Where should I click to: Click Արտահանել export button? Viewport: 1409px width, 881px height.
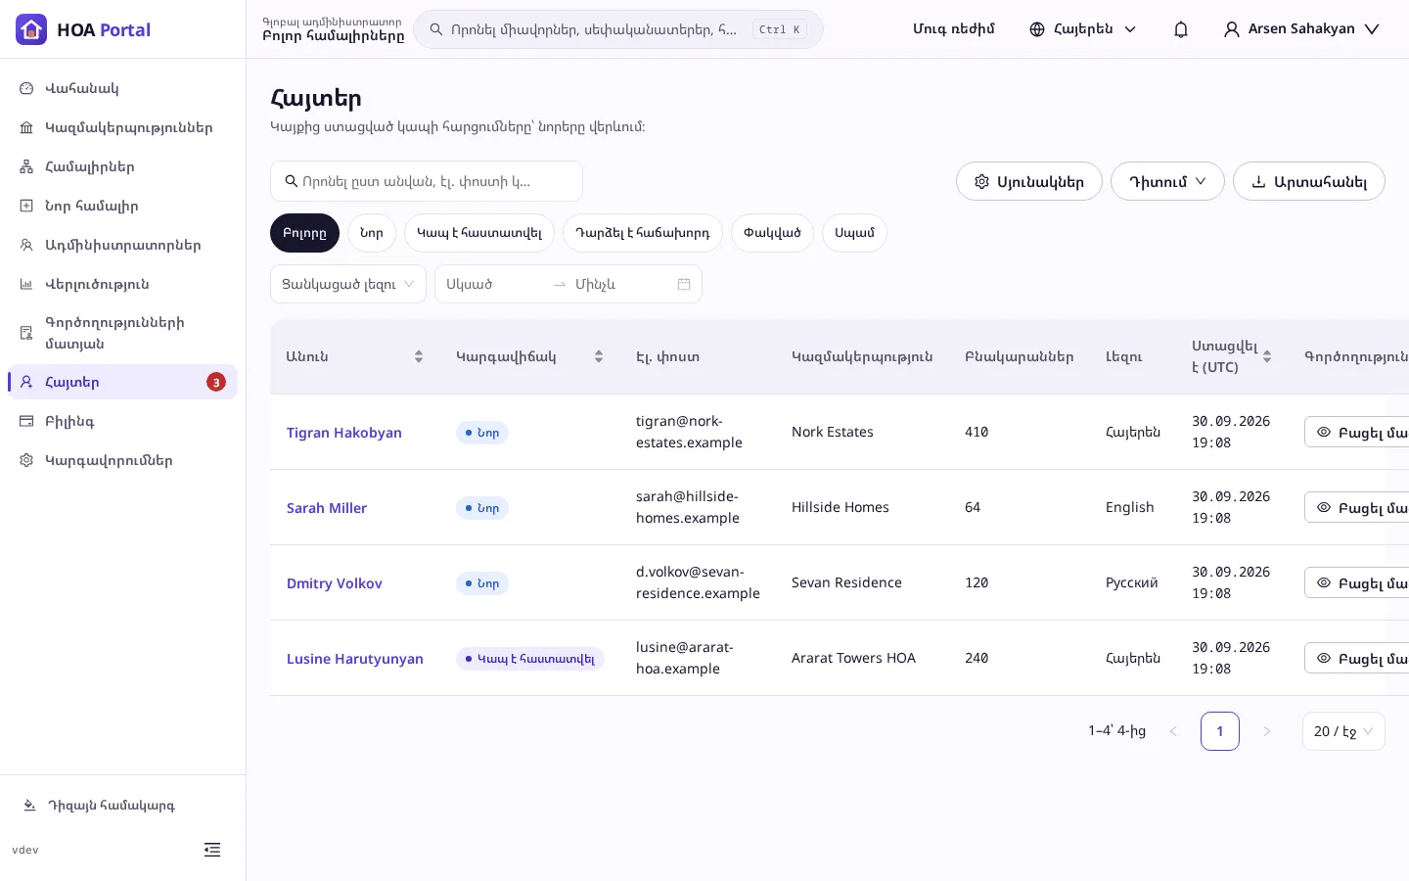1309,181
